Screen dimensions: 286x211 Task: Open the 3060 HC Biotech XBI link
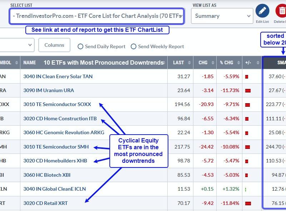click(47, 175)
